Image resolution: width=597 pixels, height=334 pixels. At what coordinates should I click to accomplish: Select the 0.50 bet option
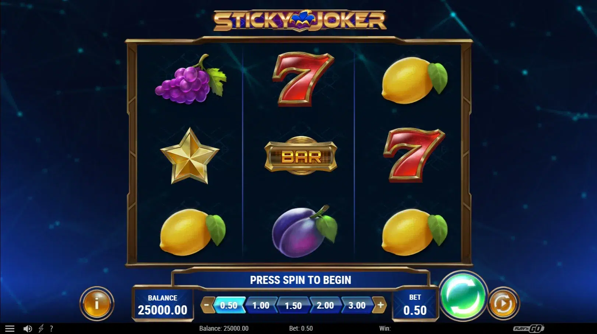click(x=229, y=305)
